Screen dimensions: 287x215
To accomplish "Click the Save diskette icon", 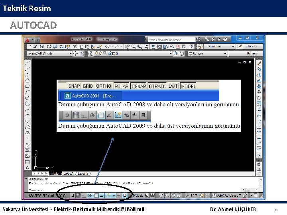I will (x=41, y=47).
